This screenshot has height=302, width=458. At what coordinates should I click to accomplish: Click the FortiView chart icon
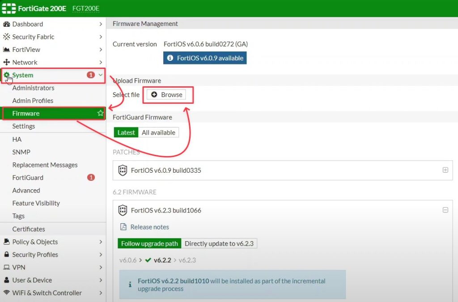pos(6,50)
